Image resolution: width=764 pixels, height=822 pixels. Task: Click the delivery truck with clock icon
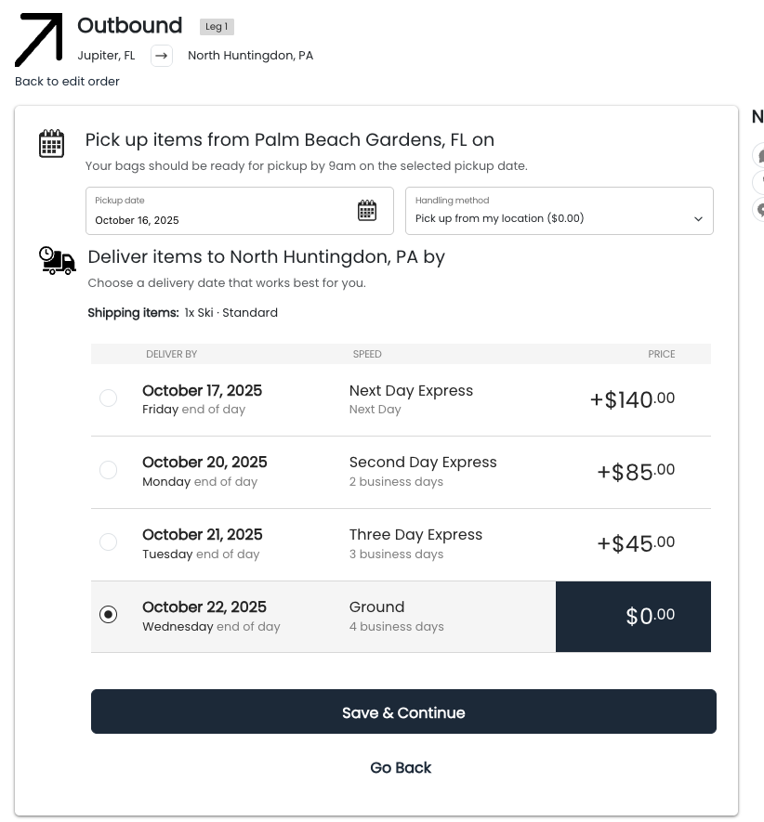click(x=58, y=261)
